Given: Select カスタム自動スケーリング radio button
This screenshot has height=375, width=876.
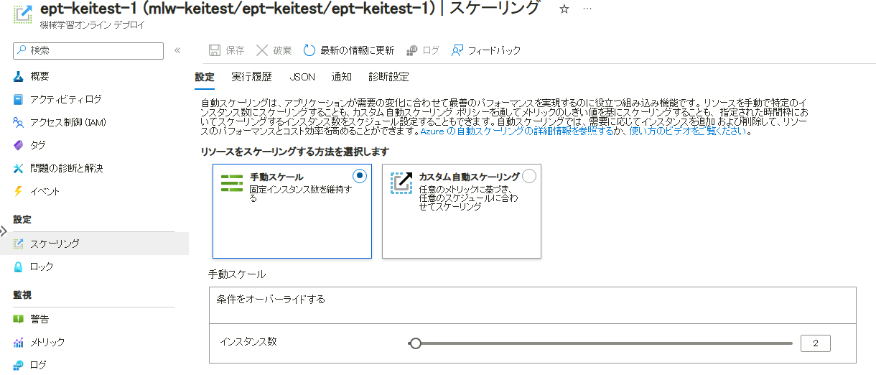Looking at the screenshot, I should 529,176.
